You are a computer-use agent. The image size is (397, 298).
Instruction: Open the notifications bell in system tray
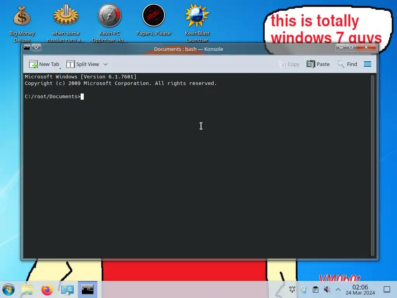click(x=292, y=289)
